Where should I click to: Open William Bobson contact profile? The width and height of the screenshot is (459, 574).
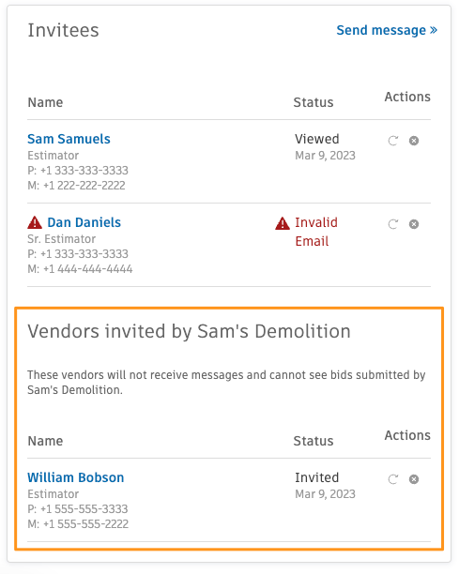[x=76, y=477]
